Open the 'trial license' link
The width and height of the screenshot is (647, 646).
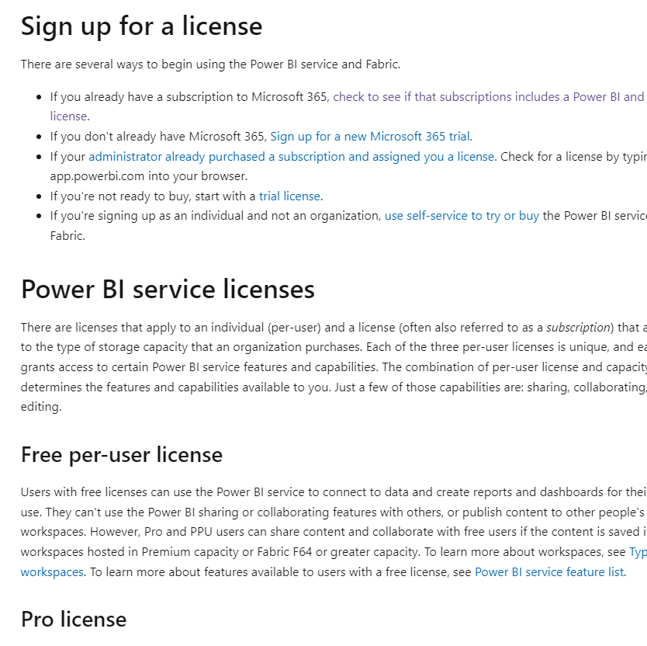click(289, 196)
